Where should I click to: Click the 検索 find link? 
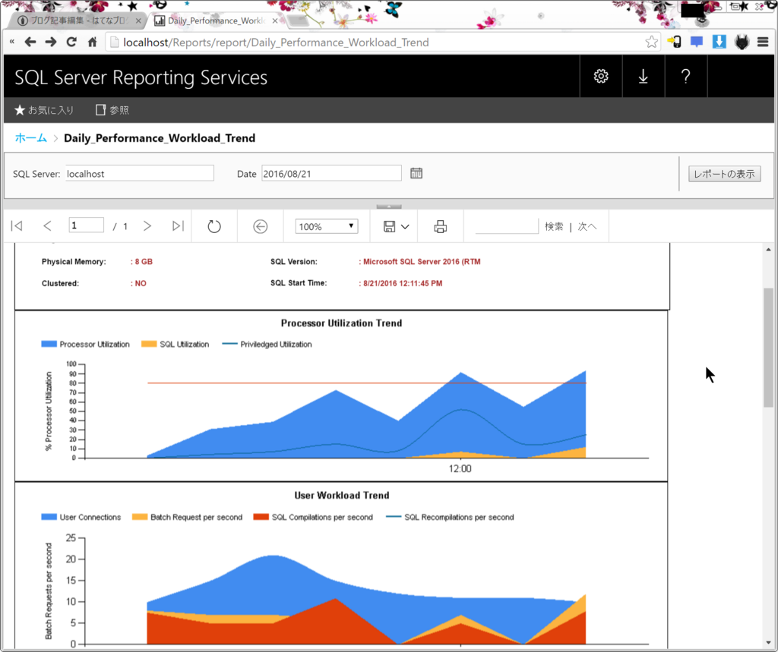[x=554, y=227]
